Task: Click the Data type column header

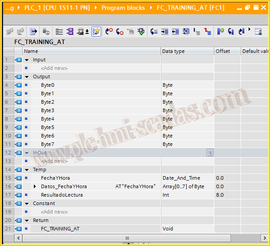Action: point(173,51)
